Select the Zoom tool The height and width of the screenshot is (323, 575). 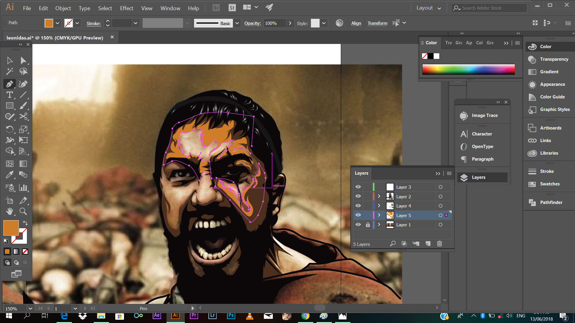23,211
